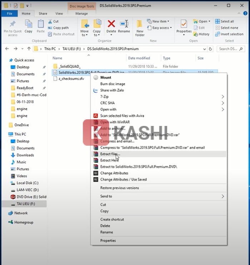Viewport: 250px width, 265px height.
Task: Open the ribbon Open dropdown
Action: (202, 21)
